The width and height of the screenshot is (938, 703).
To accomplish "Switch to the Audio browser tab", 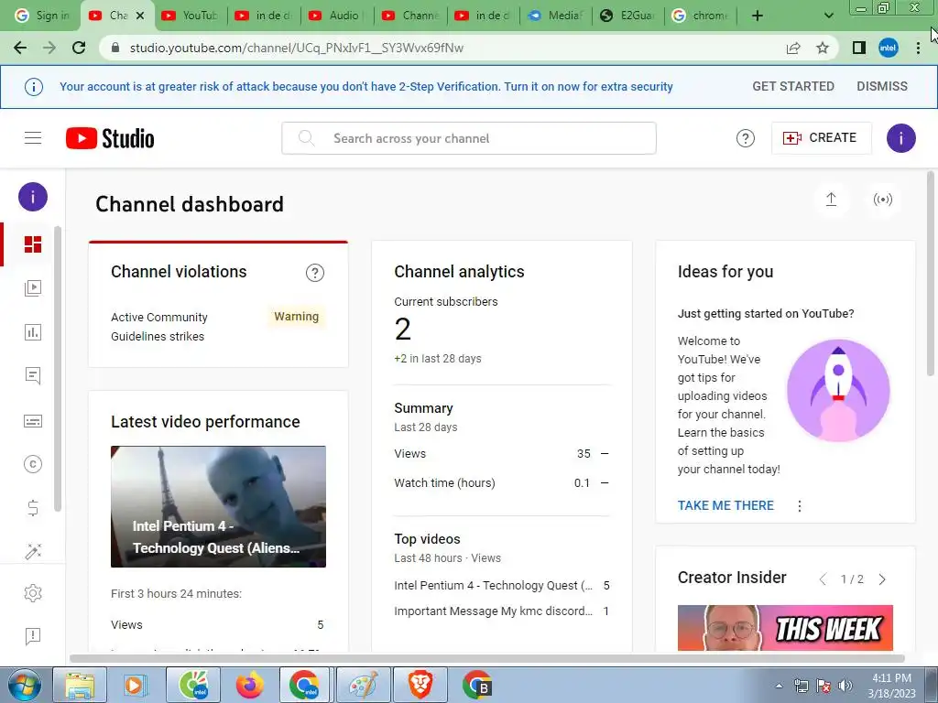I will (x=336, y=16).
